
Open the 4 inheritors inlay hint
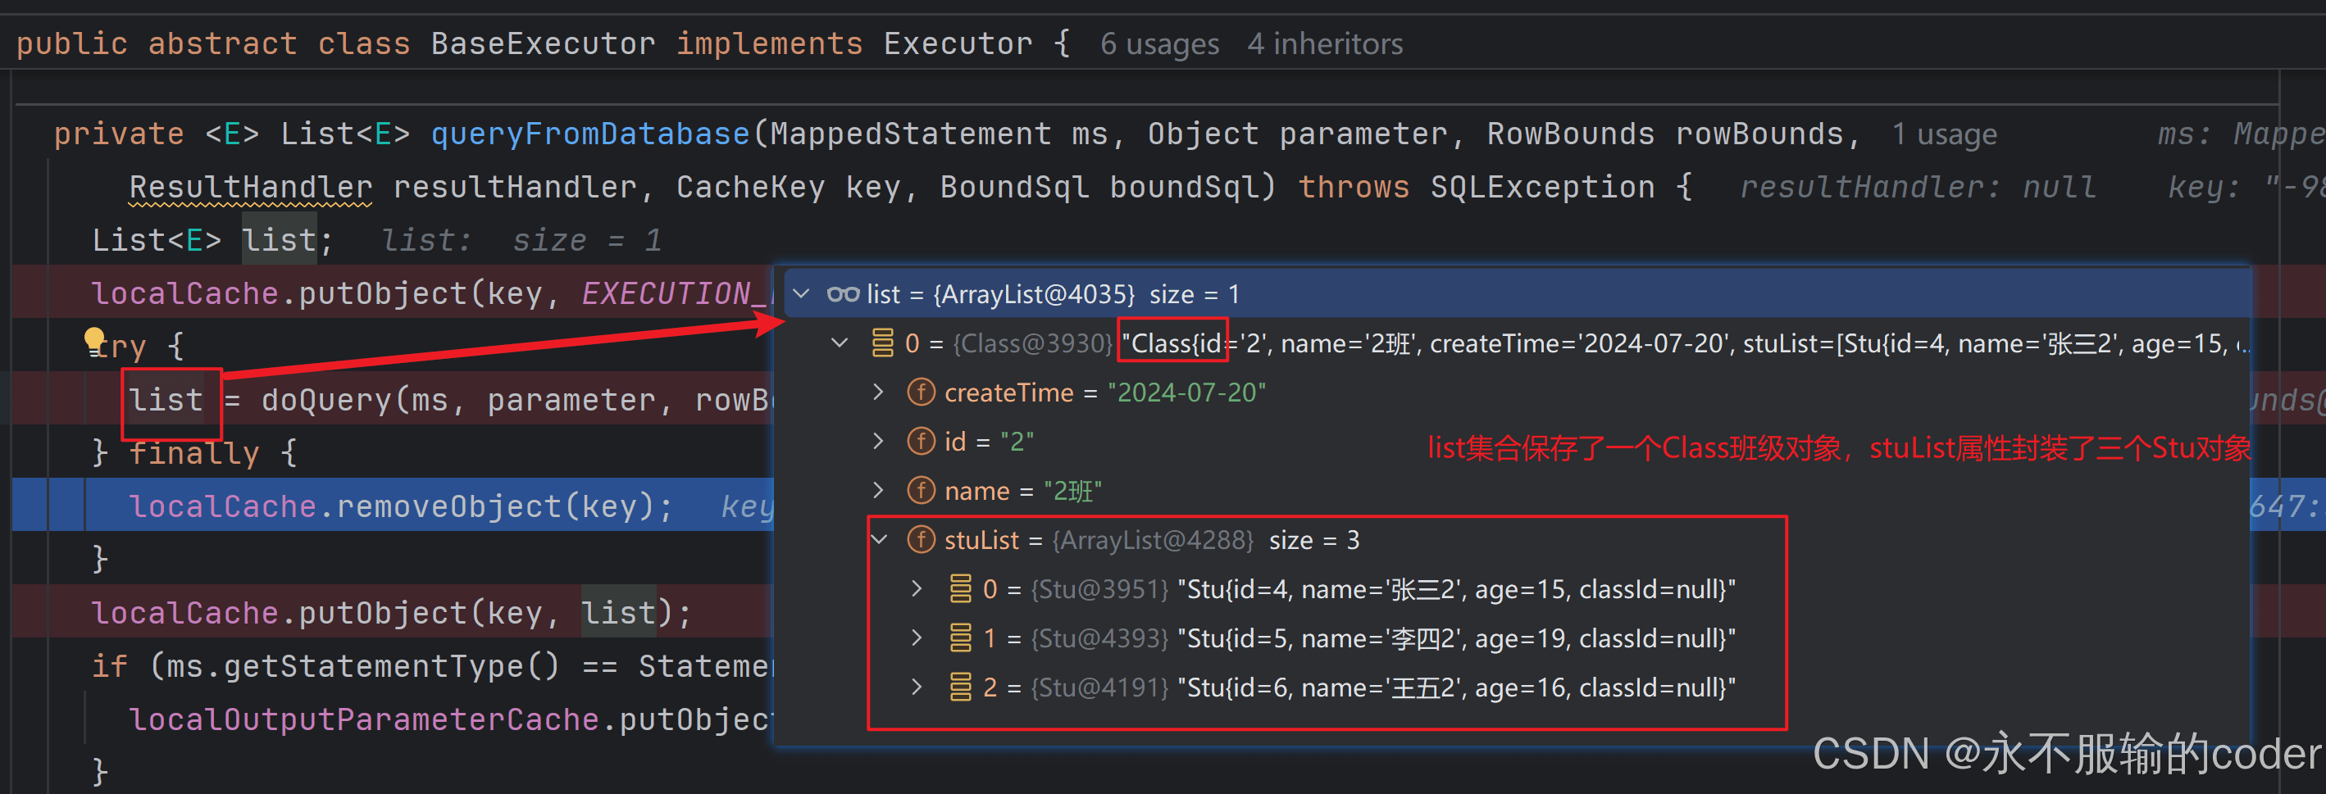click(x=1325, y=43)
